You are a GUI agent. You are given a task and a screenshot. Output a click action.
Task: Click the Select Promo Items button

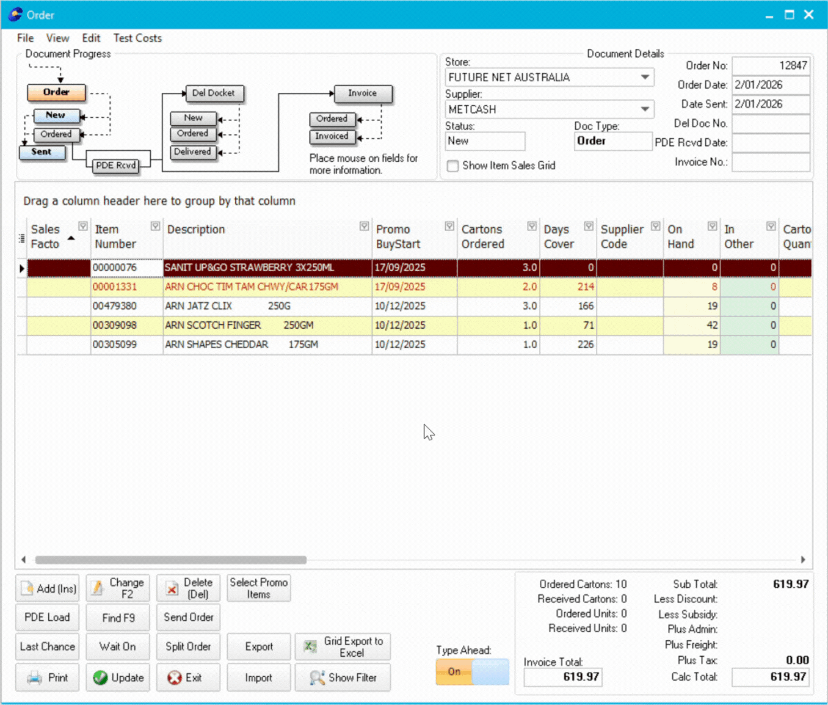tap(259, 588)
